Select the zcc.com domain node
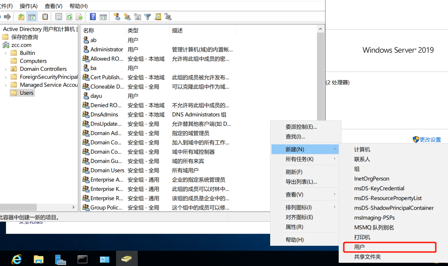 coord(17,45)
